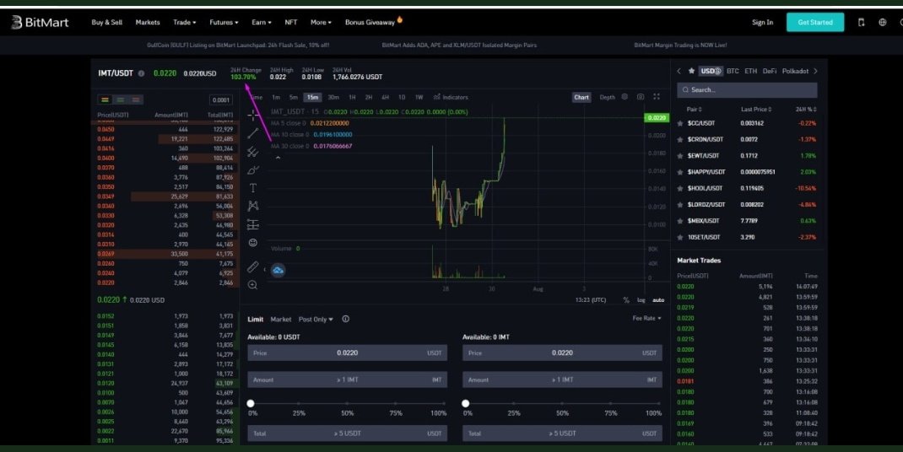903x452 pixels.
Task: Favorite the $CC/USDT pair star
Action: coord(680,123)
